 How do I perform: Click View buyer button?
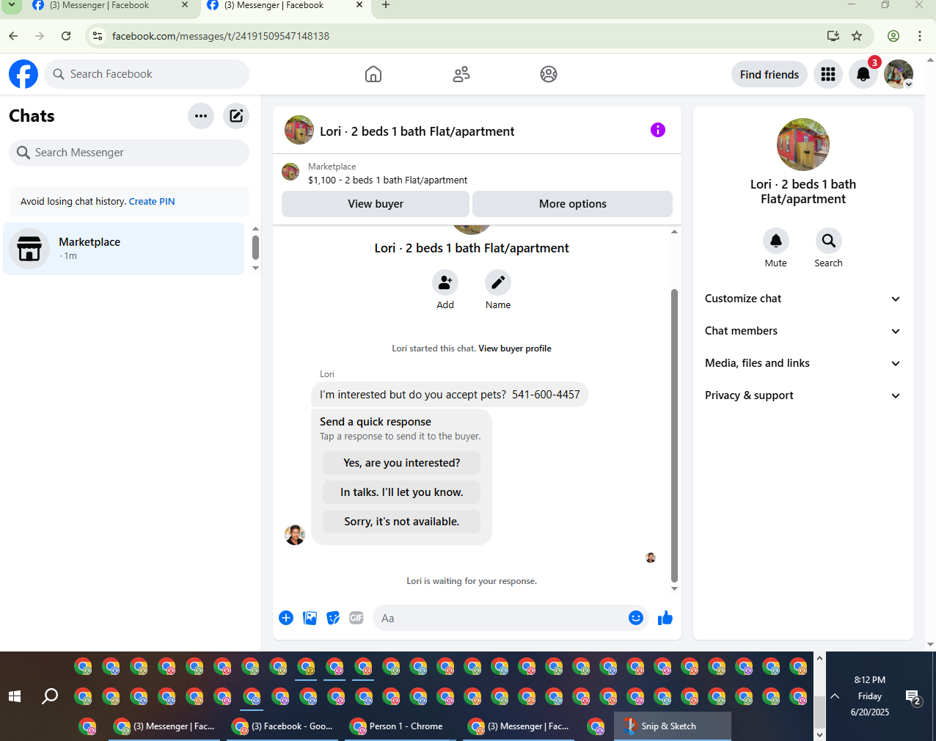click(376, 204)
